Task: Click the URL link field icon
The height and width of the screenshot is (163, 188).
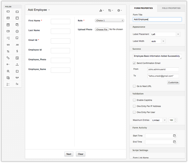Action: [x=8, y=58]
